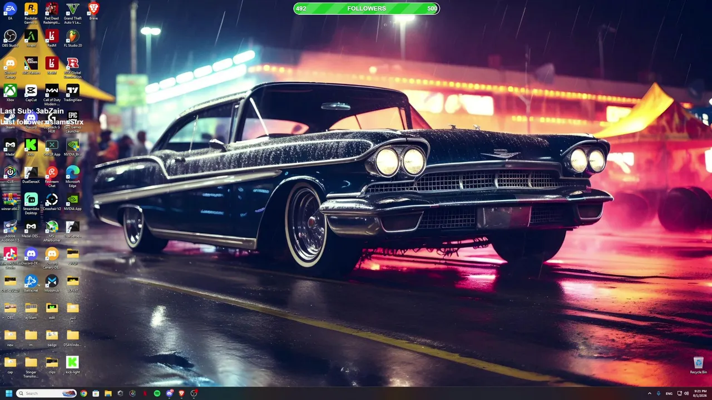Screen dimensions: 712x400
Task: Click the green Followers progress bar
Action: click(x=367, y=8)
